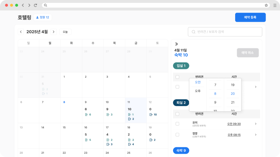Click the 금 weekday header
Screen dimensions: 280x157
(136, 43)
